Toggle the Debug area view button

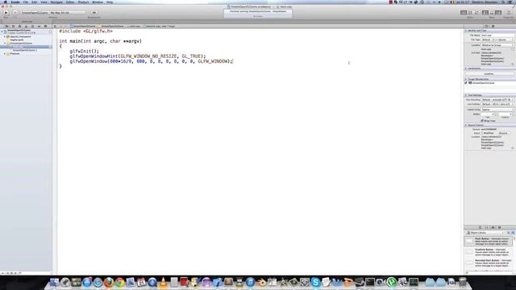point(492,13)
